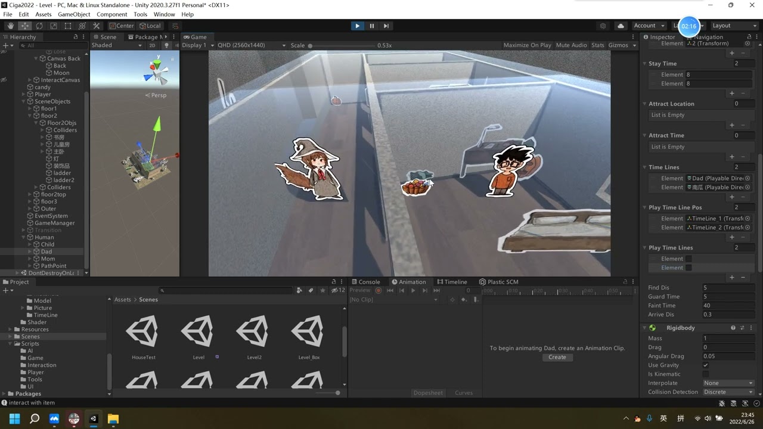This screenshot has width=763, height=429.
Task: Toggle the Is Kinematic checkbox
Action: click(x=706, y=374)
